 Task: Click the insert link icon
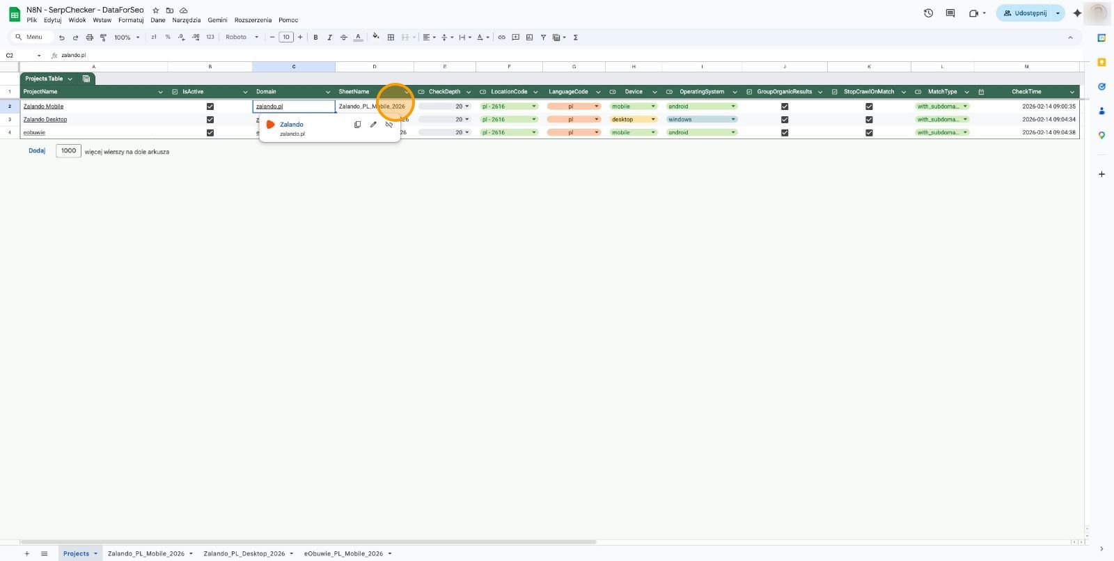(501, 38)
